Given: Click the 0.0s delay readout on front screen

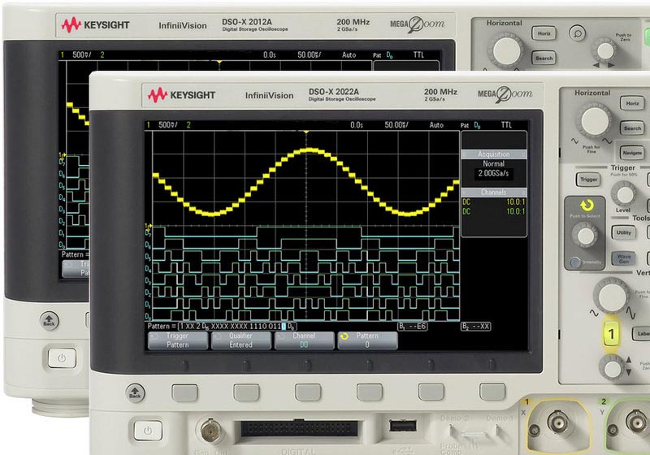Looking at the screenshot, I should click(357, 125).
